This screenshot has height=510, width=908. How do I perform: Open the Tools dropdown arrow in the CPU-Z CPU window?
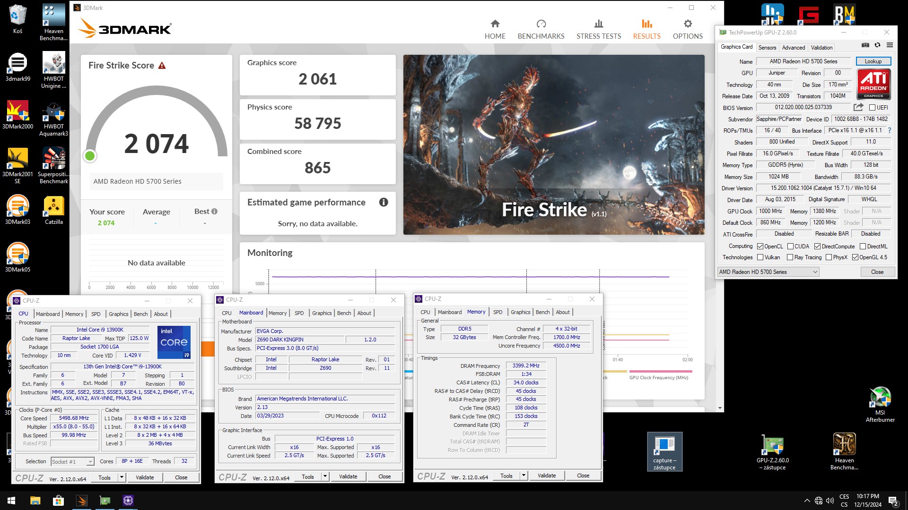click(x=122, y=477)
